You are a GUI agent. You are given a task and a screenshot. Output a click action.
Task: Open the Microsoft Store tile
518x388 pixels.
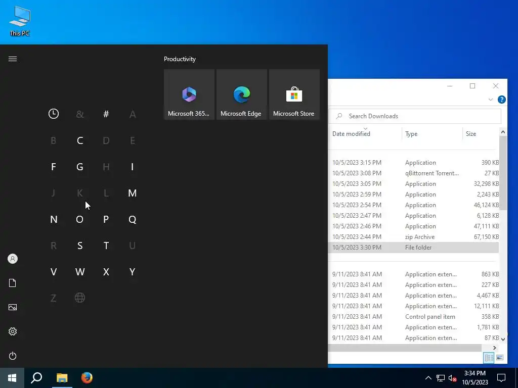pos(294,94)
